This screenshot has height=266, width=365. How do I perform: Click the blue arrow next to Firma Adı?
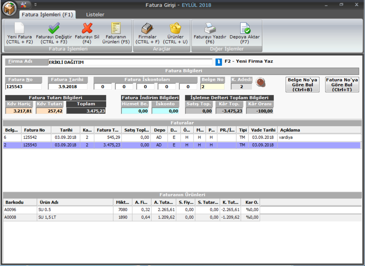click(x=218, y=62)
